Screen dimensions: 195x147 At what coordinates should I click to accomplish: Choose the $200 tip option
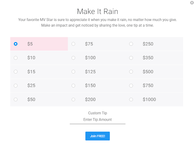tap(73, 99)
